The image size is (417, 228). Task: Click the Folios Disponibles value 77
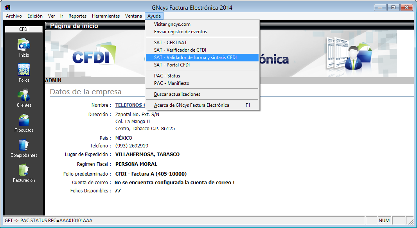117,191
